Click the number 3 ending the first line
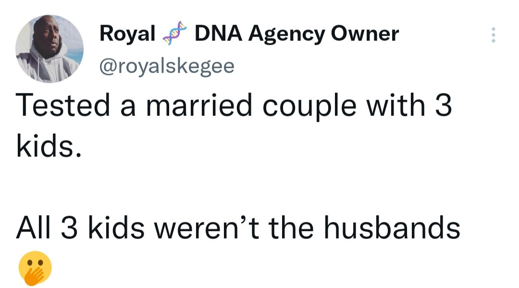 click(443, 105)
